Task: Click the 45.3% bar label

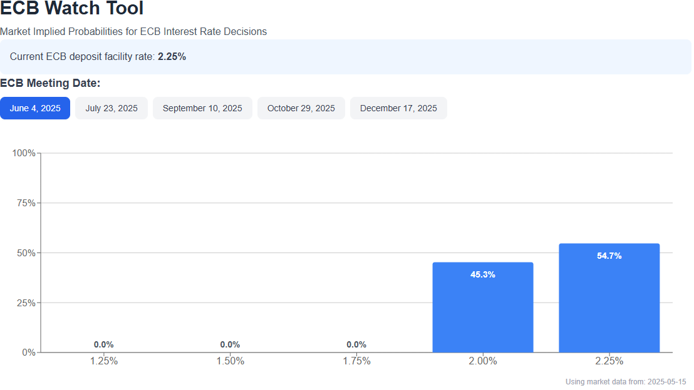Action: pyautogui.click(x=483, y=274)
